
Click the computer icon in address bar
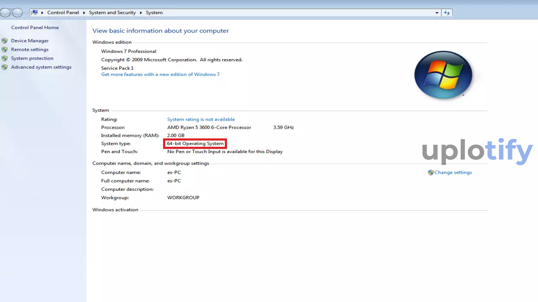point(35,13)
